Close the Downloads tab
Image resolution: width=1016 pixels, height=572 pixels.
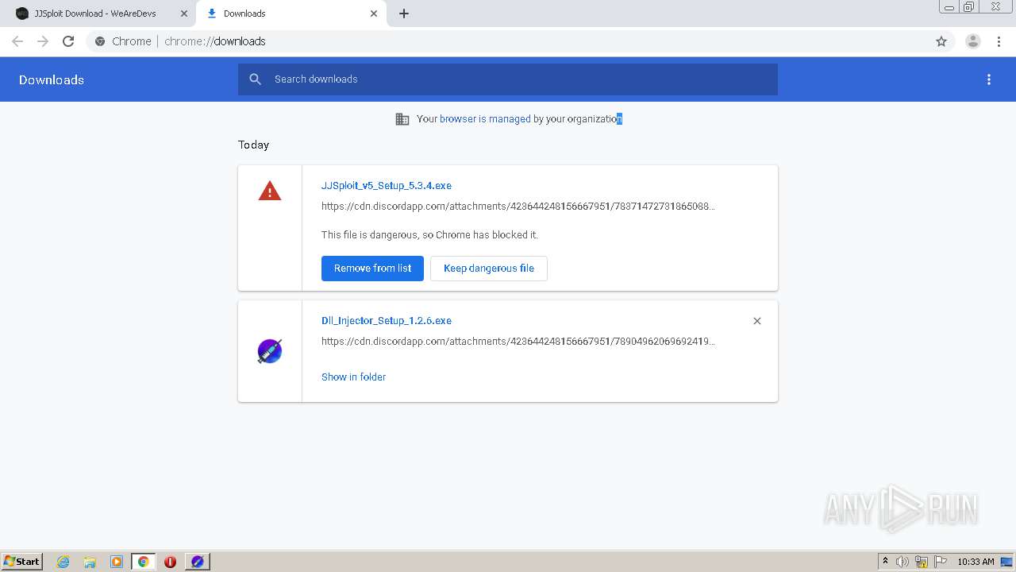pos(374,14)
